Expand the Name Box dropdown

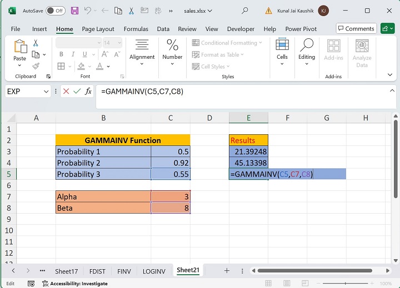46,92
